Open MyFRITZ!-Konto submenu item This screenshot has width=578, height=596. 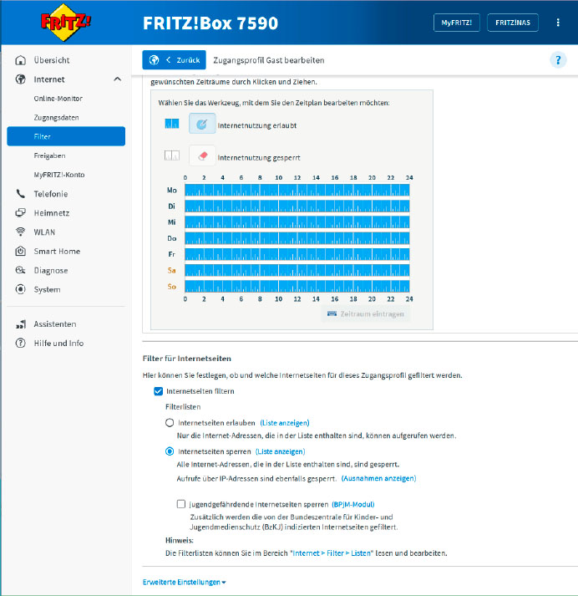point(58,175)
